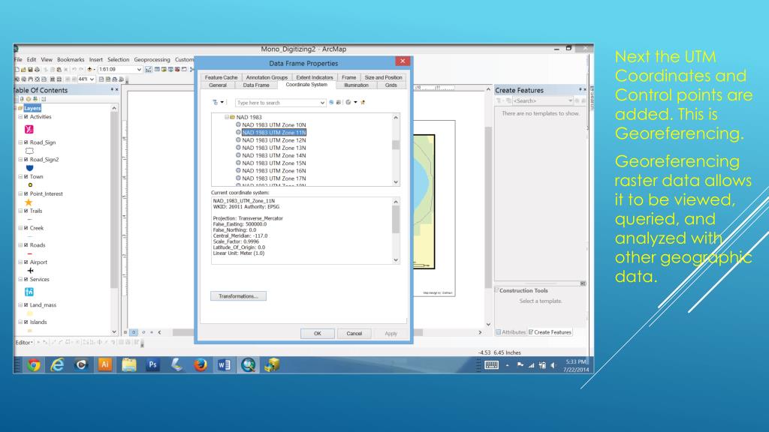Open the map scale dropdown
The height and width of the screenshot is (432, 769).
(139, 70)
